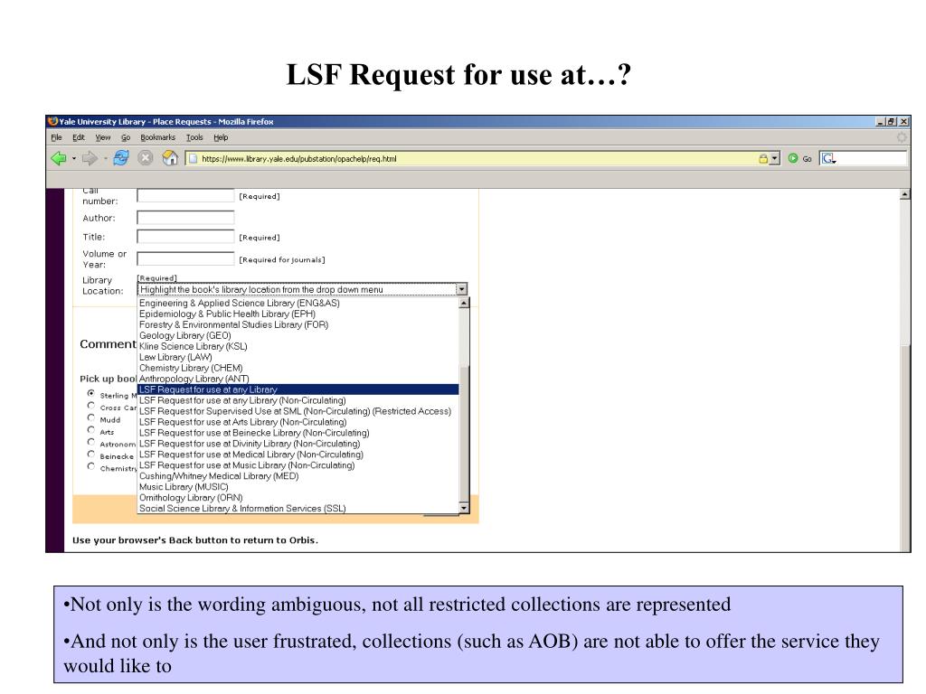Click the green Back arrow in Firefox toolbar
This screenshot has width=926, height=694.
coord(59,158)
